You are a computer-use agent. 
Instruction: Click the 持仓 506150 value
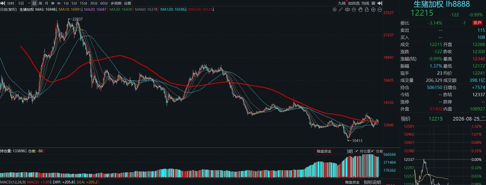(x=435, y=88)
